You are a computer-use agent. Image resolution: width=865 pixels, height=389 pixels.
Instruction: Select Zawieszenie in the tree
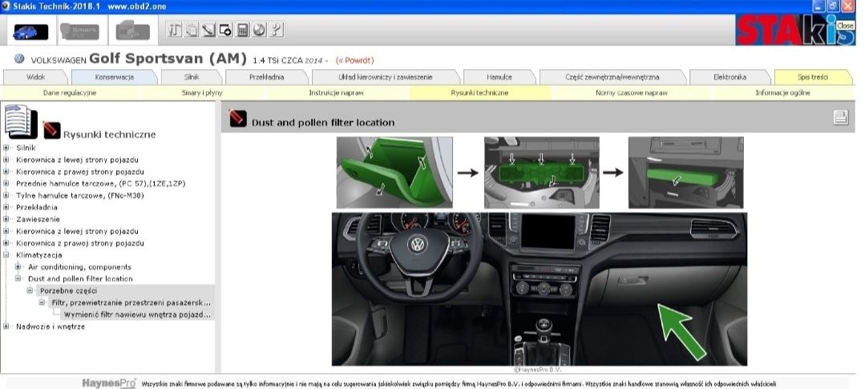point(38,219)
